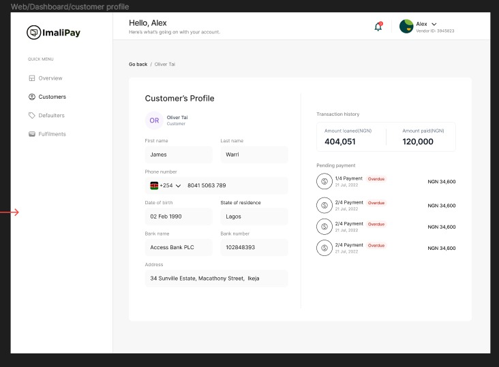The image size is (499, 367).
Task: Click the Date of birth field
Action: coord(179,217)
